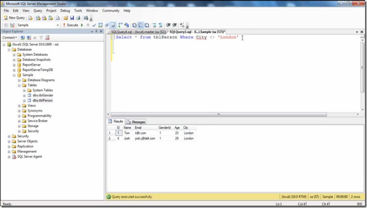This screenshot has height=208, width=367.
Task: Switch to Results to Grid
Action: [141, 25]
